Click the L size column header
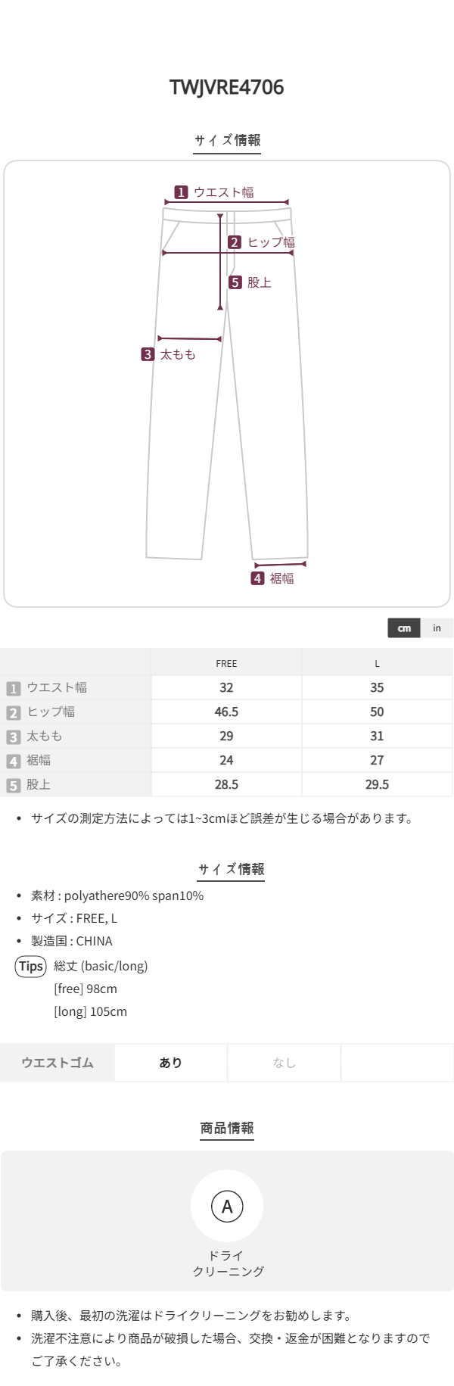454x1386 pixels. [377, 663]
